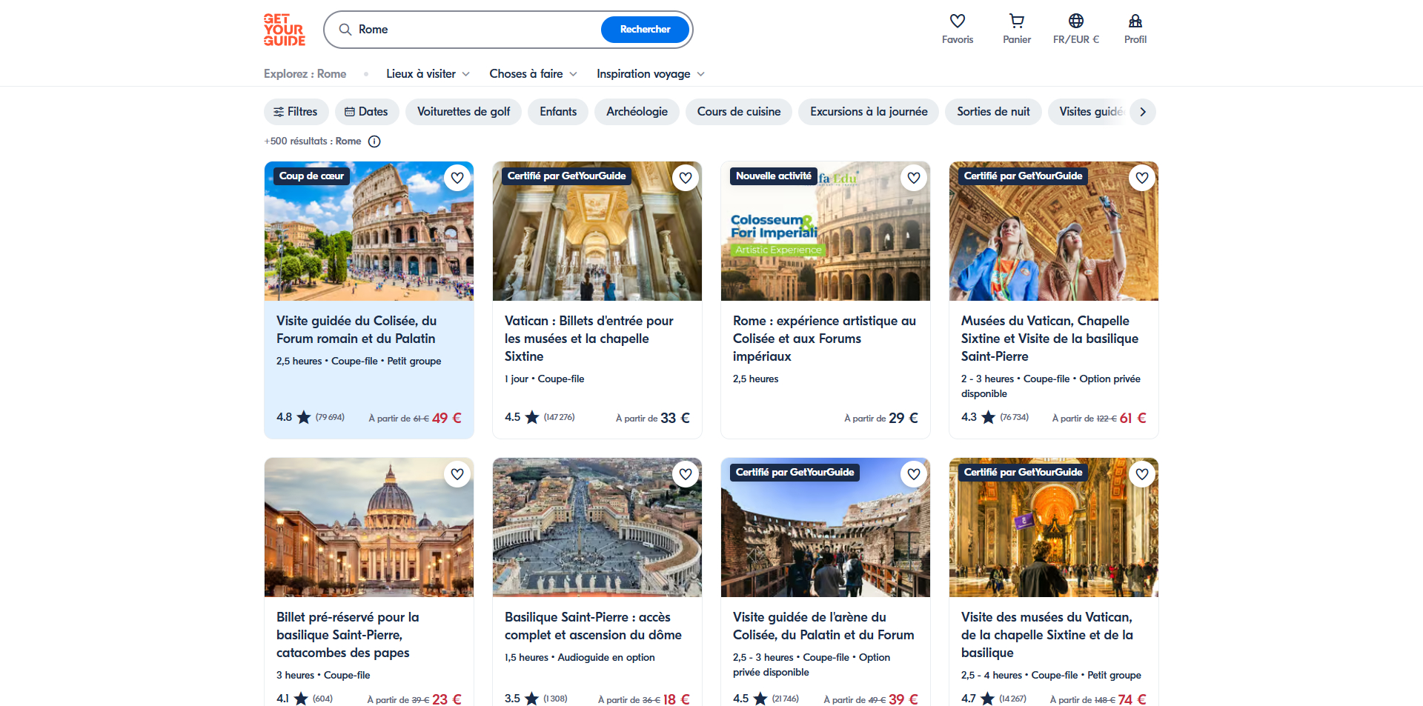Favorite Vatican Billets d'entrée card heart
The image size is (1423, 706).
686,178
